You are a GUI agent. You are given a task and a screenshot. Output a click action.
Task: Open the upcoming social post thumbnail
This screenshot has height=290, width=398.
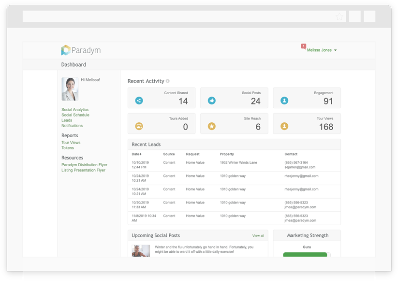pos(141,251)
